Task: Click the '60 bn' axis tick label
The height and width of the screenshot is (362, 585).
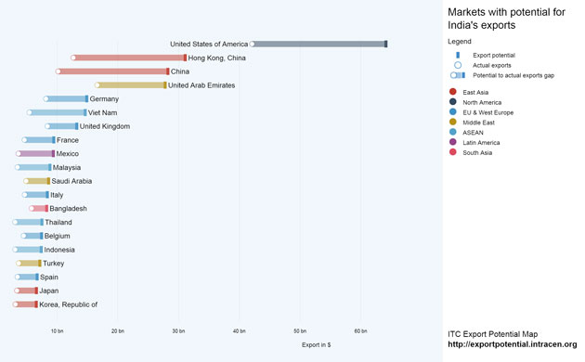Action: pyautogui.click(x=360, y=331)
